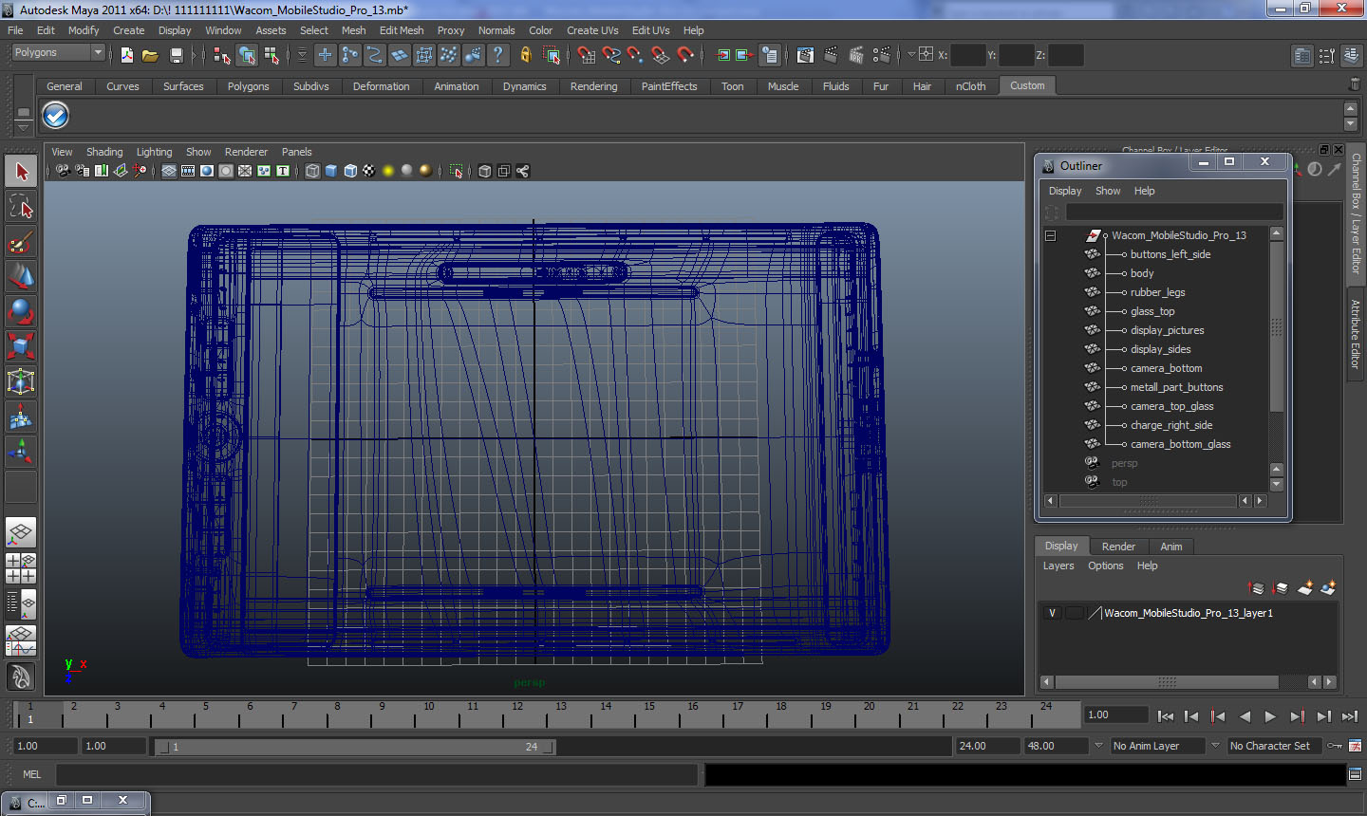The image size is (1367, 816).
Task: Click the range slider bar
Action: 355,747
